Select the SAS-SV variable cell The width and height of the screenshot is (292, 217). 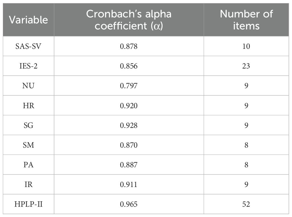pos(28,46)
